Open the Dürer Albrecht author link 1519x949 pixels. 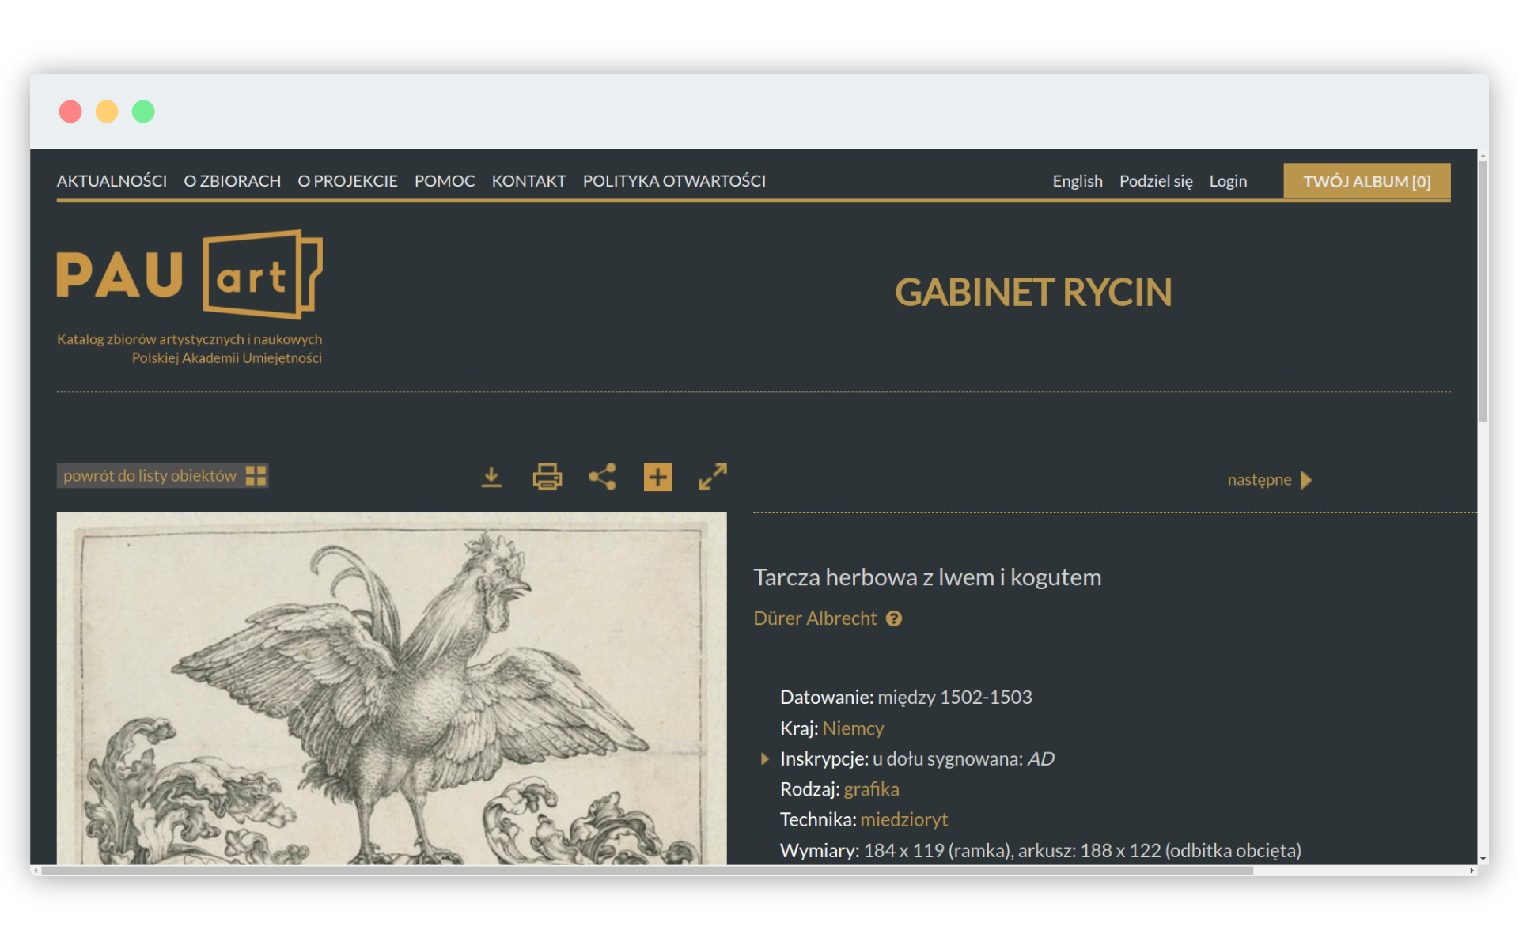coord(815,618)
